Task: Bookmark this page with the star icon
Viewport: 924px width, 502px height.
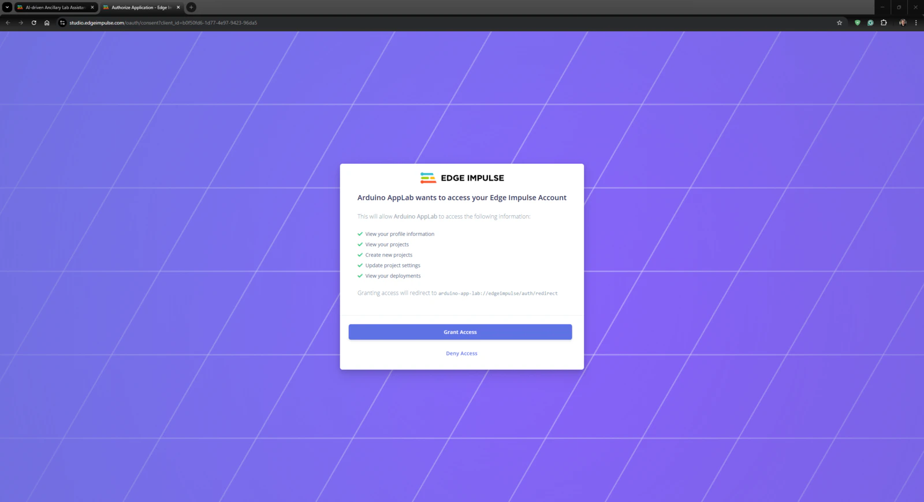Action: point(840,23)
